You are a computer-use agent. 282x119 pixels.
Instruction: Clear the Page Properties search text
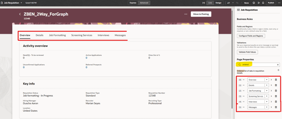[278, 65]
